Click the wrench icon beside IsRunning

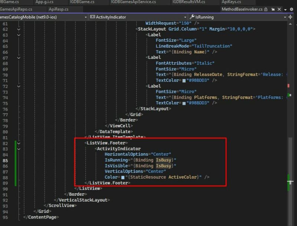[x=192, y=17]
